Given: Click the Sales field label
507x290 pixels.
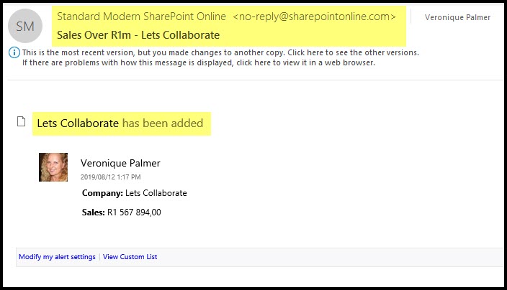Looking at the screenshot, I should click(x=94, y=212).
